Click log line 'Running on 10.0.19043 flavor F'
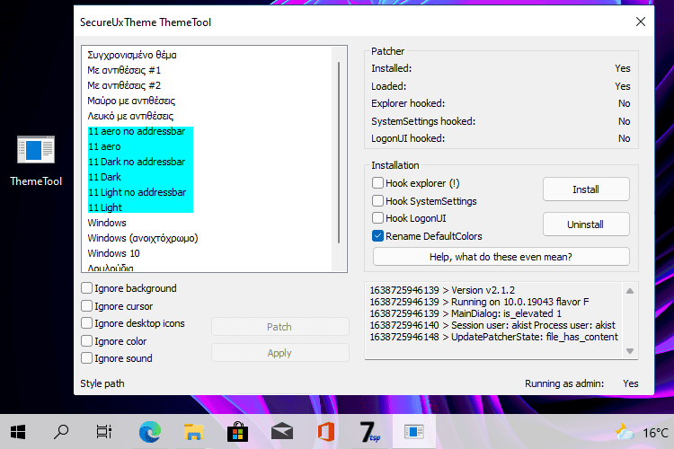The width and height of the screenshot is (674, 449). click(x=479, y=302)
